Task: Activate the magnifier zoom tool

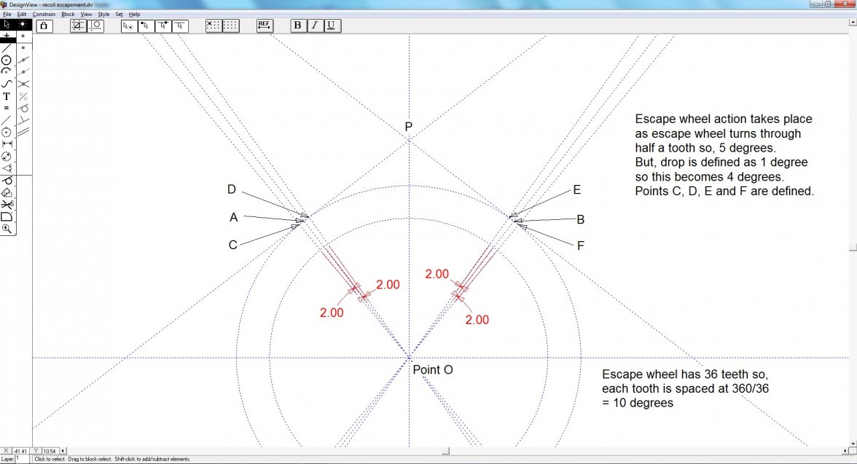Action: [x=7, y=229]
